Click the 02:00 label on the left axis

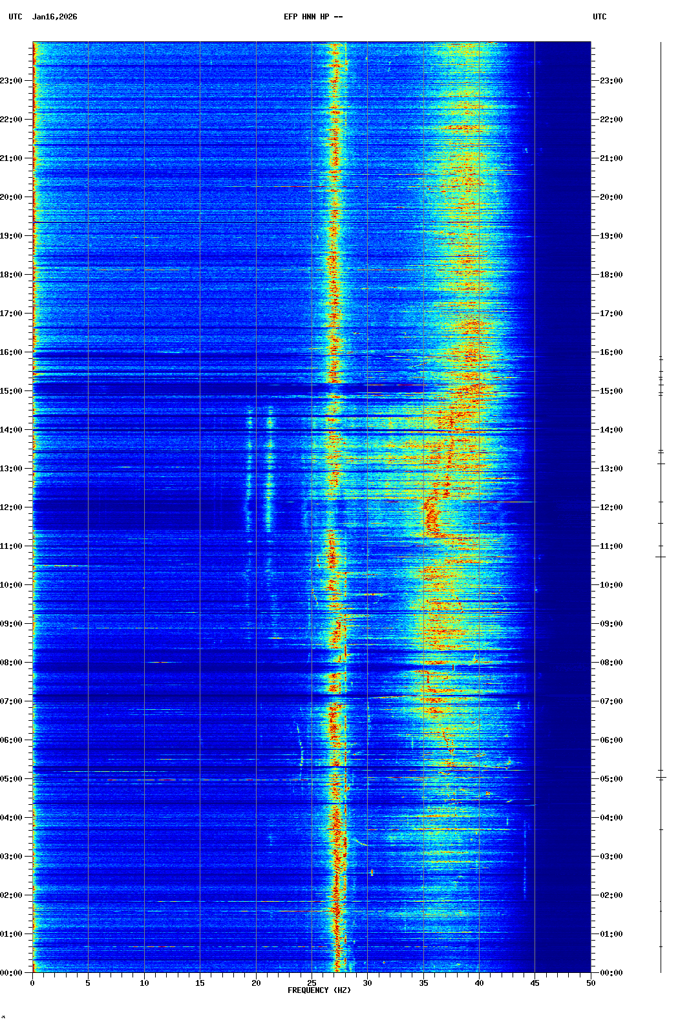12,895
